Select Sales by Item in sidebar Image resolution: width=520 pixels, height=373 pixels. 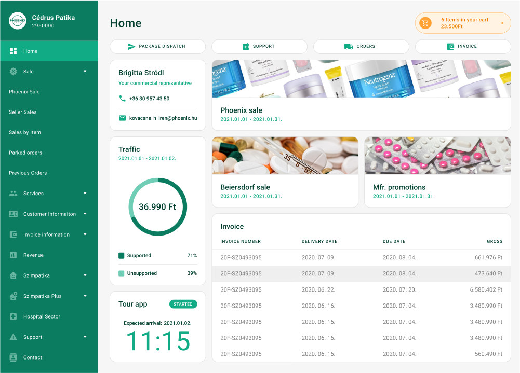coord(25,132)
